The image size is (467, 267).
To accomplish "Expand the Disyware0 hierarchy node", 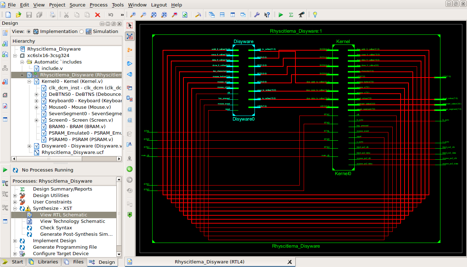I will pos(29,146).
